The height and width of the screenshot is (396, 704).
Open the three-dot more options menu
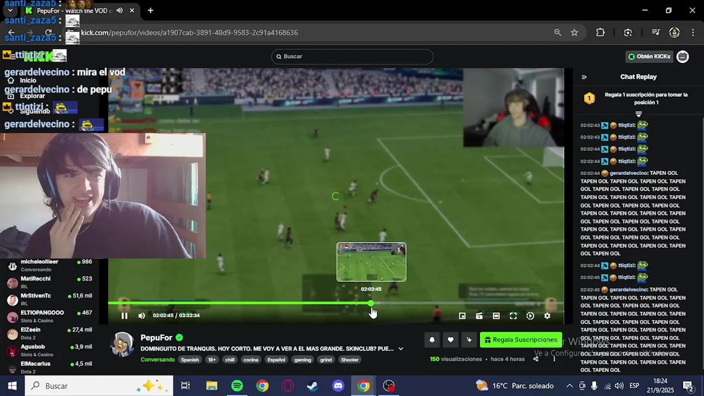(x=554, y=359)
